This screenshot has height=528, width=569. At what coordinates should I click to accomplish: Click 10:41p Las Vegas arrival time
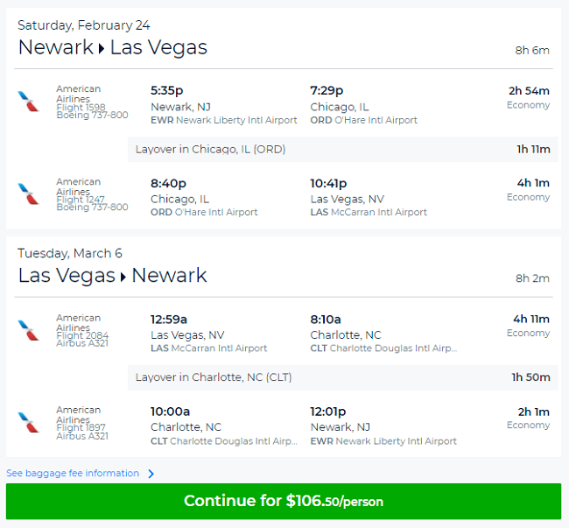[328, 183]
